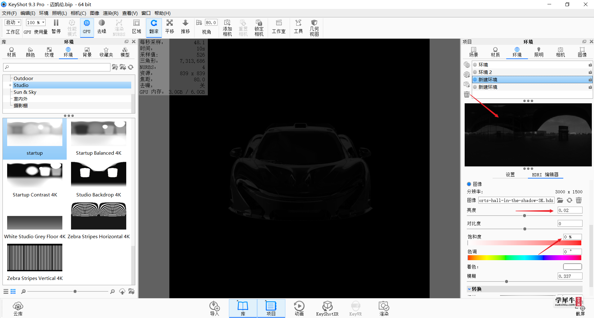Open the 工具 tools icon
The width and height of the screenshot is (594, 318).
(x=298, y=27)
